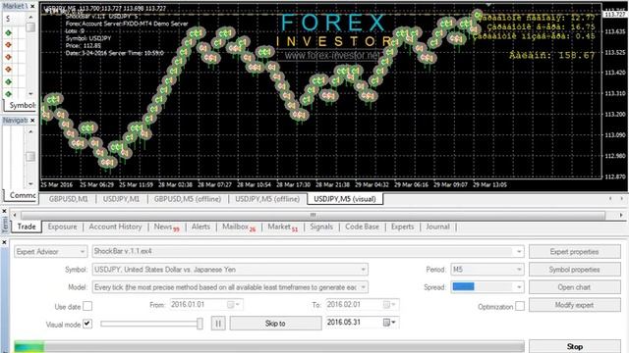Screen dimensions: 629x353
Task: Click the www.forex-investor.net link on chart
Action: point(332,55)
